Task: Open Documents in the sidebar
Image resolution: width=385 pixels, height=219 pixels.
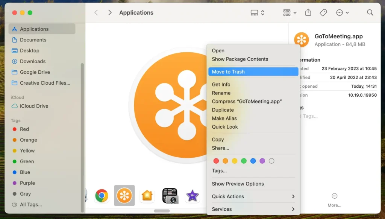Action: (x=42, y=40)
